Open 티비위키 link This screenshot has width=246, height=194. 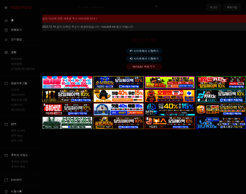16,180
